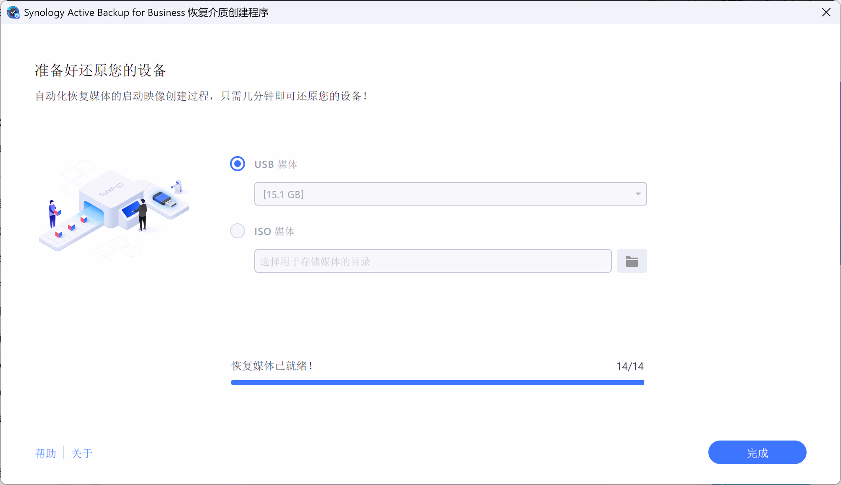The image size is (841, 485).
Task: Open the 关于 about link
Action: [x=82, y=453]
